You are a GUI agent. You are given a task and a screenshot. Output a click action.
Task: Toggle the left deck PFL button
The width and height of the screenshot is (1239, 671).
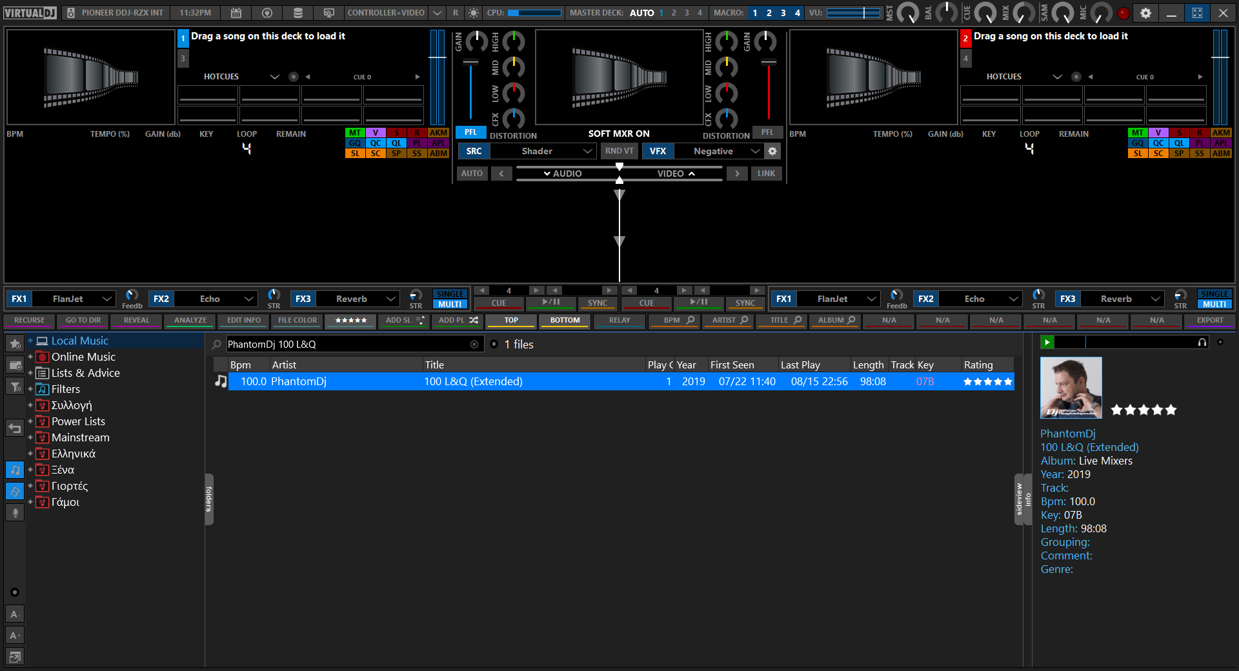(470, 132)
